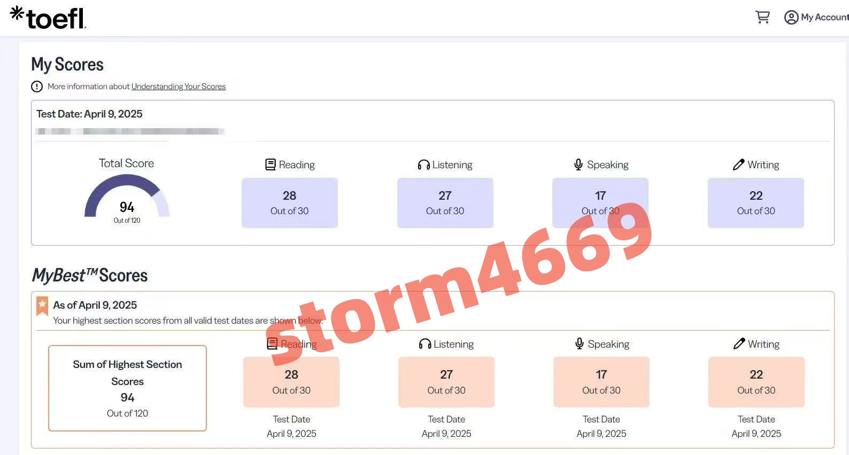Screen dimensions: 849x455
Task: Click the Speaking microphone icon in My Scores
Action: 578,164
